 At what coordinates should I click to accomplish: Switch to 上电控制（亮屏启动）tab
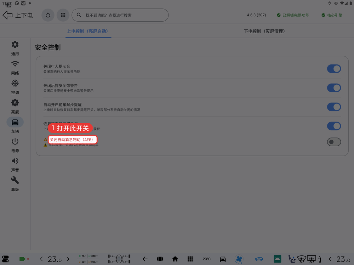click(x=88, y=31)
